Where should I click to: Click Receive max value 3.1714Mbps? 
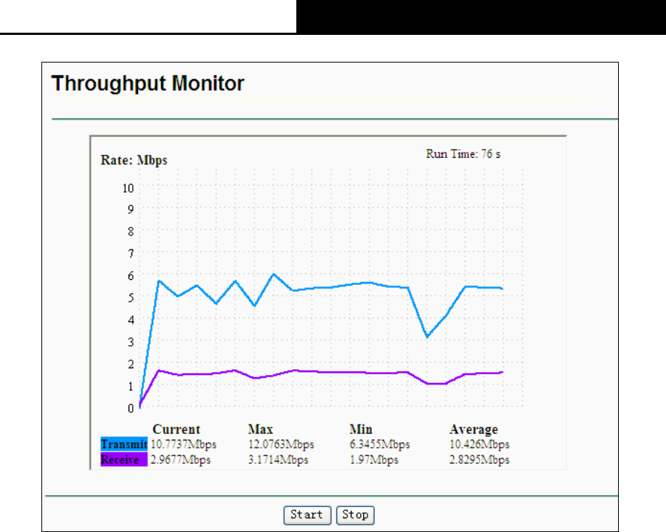[278, 460]
